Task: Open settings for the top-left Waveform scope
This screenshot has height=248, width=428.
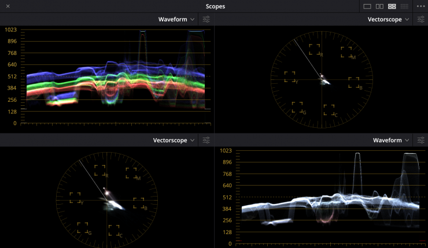Action: point(206,19)
